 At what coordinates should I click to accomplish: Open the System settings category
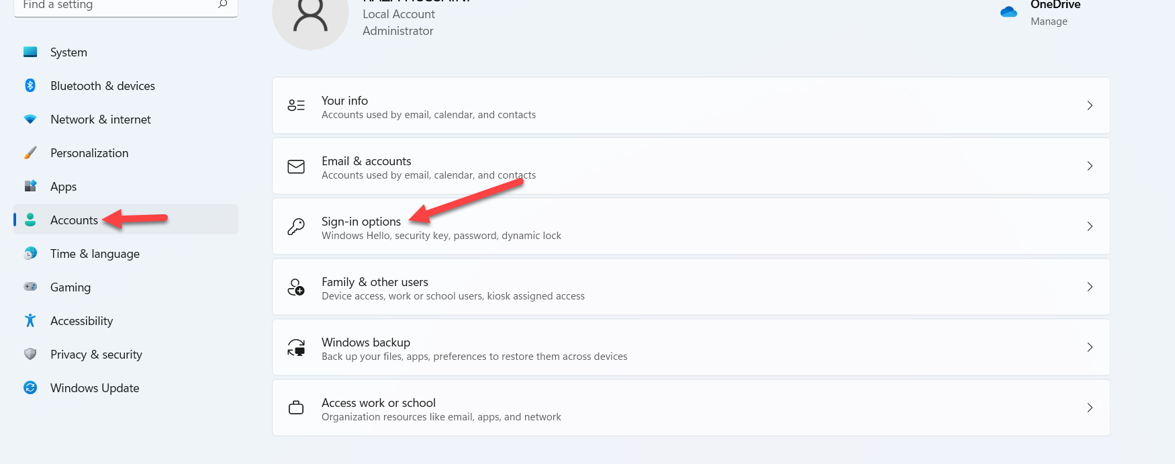point(68,52)
